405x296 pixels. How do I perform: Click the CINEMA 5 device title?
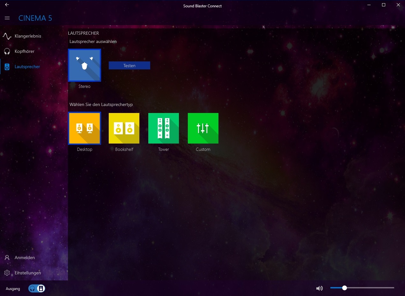tap(35, 18)
